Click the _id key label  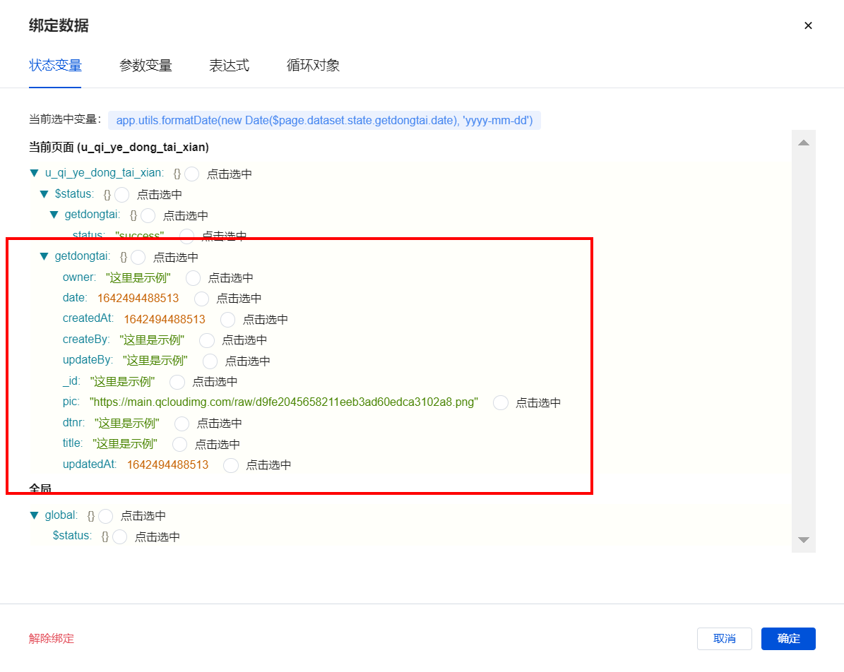tap(71, 381)
